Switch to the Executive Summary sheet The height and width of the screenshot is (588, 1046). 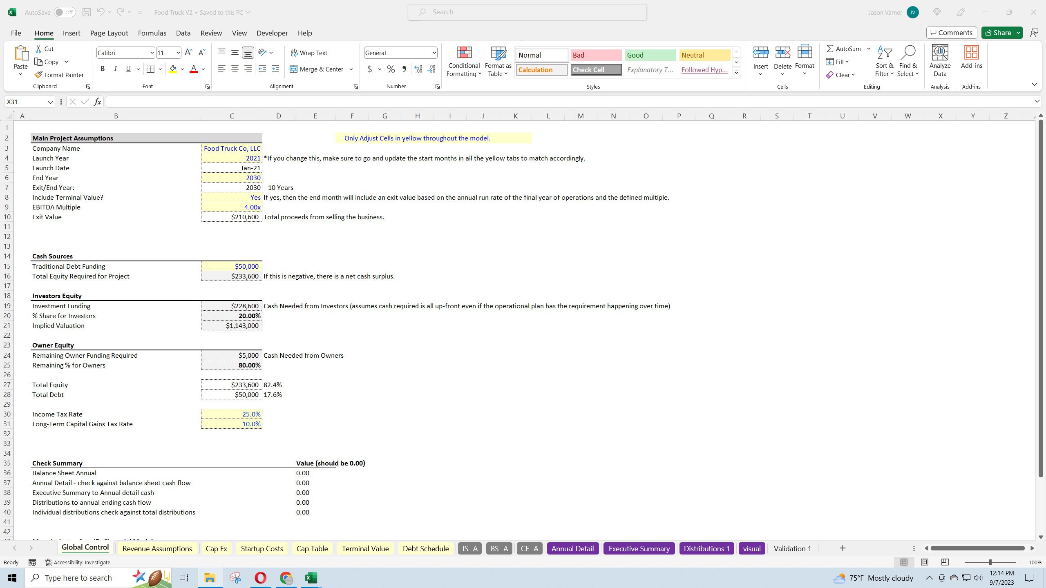click(639, 548)
